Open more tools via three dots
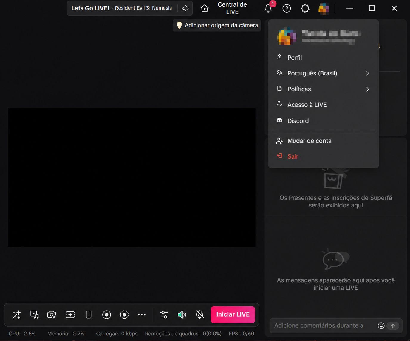The width and height of the screenshot is (410, 341). point(142,314)
